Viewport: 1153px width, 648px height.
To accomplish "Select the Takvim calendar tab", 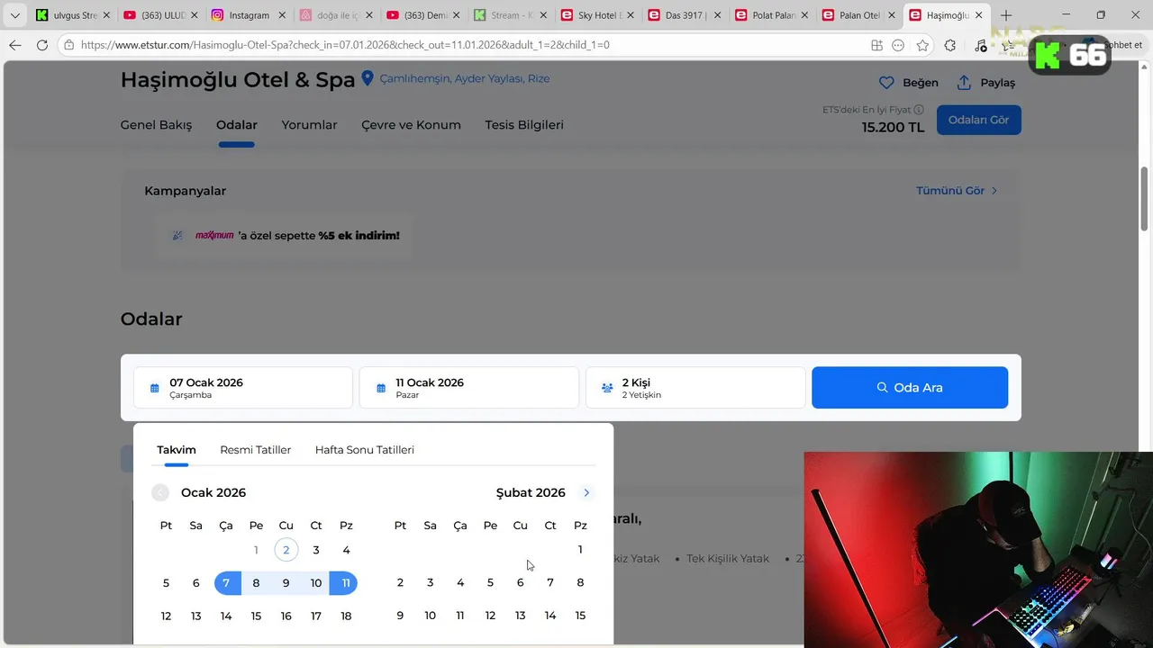I will tap(177, 450).
